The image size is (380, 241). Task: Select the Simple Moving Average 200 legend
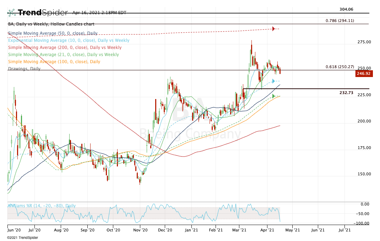[65, 48]
